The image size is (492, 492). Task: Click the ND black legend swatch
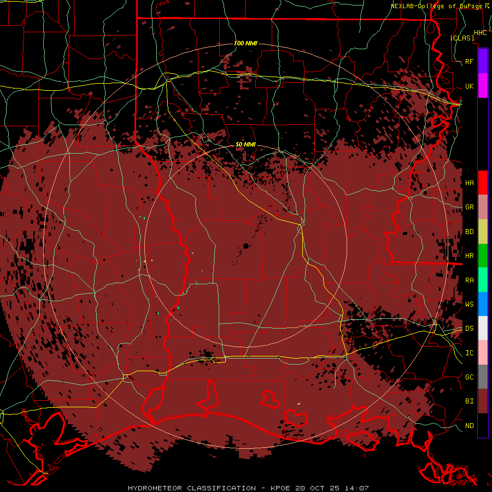tap(483, 425)
